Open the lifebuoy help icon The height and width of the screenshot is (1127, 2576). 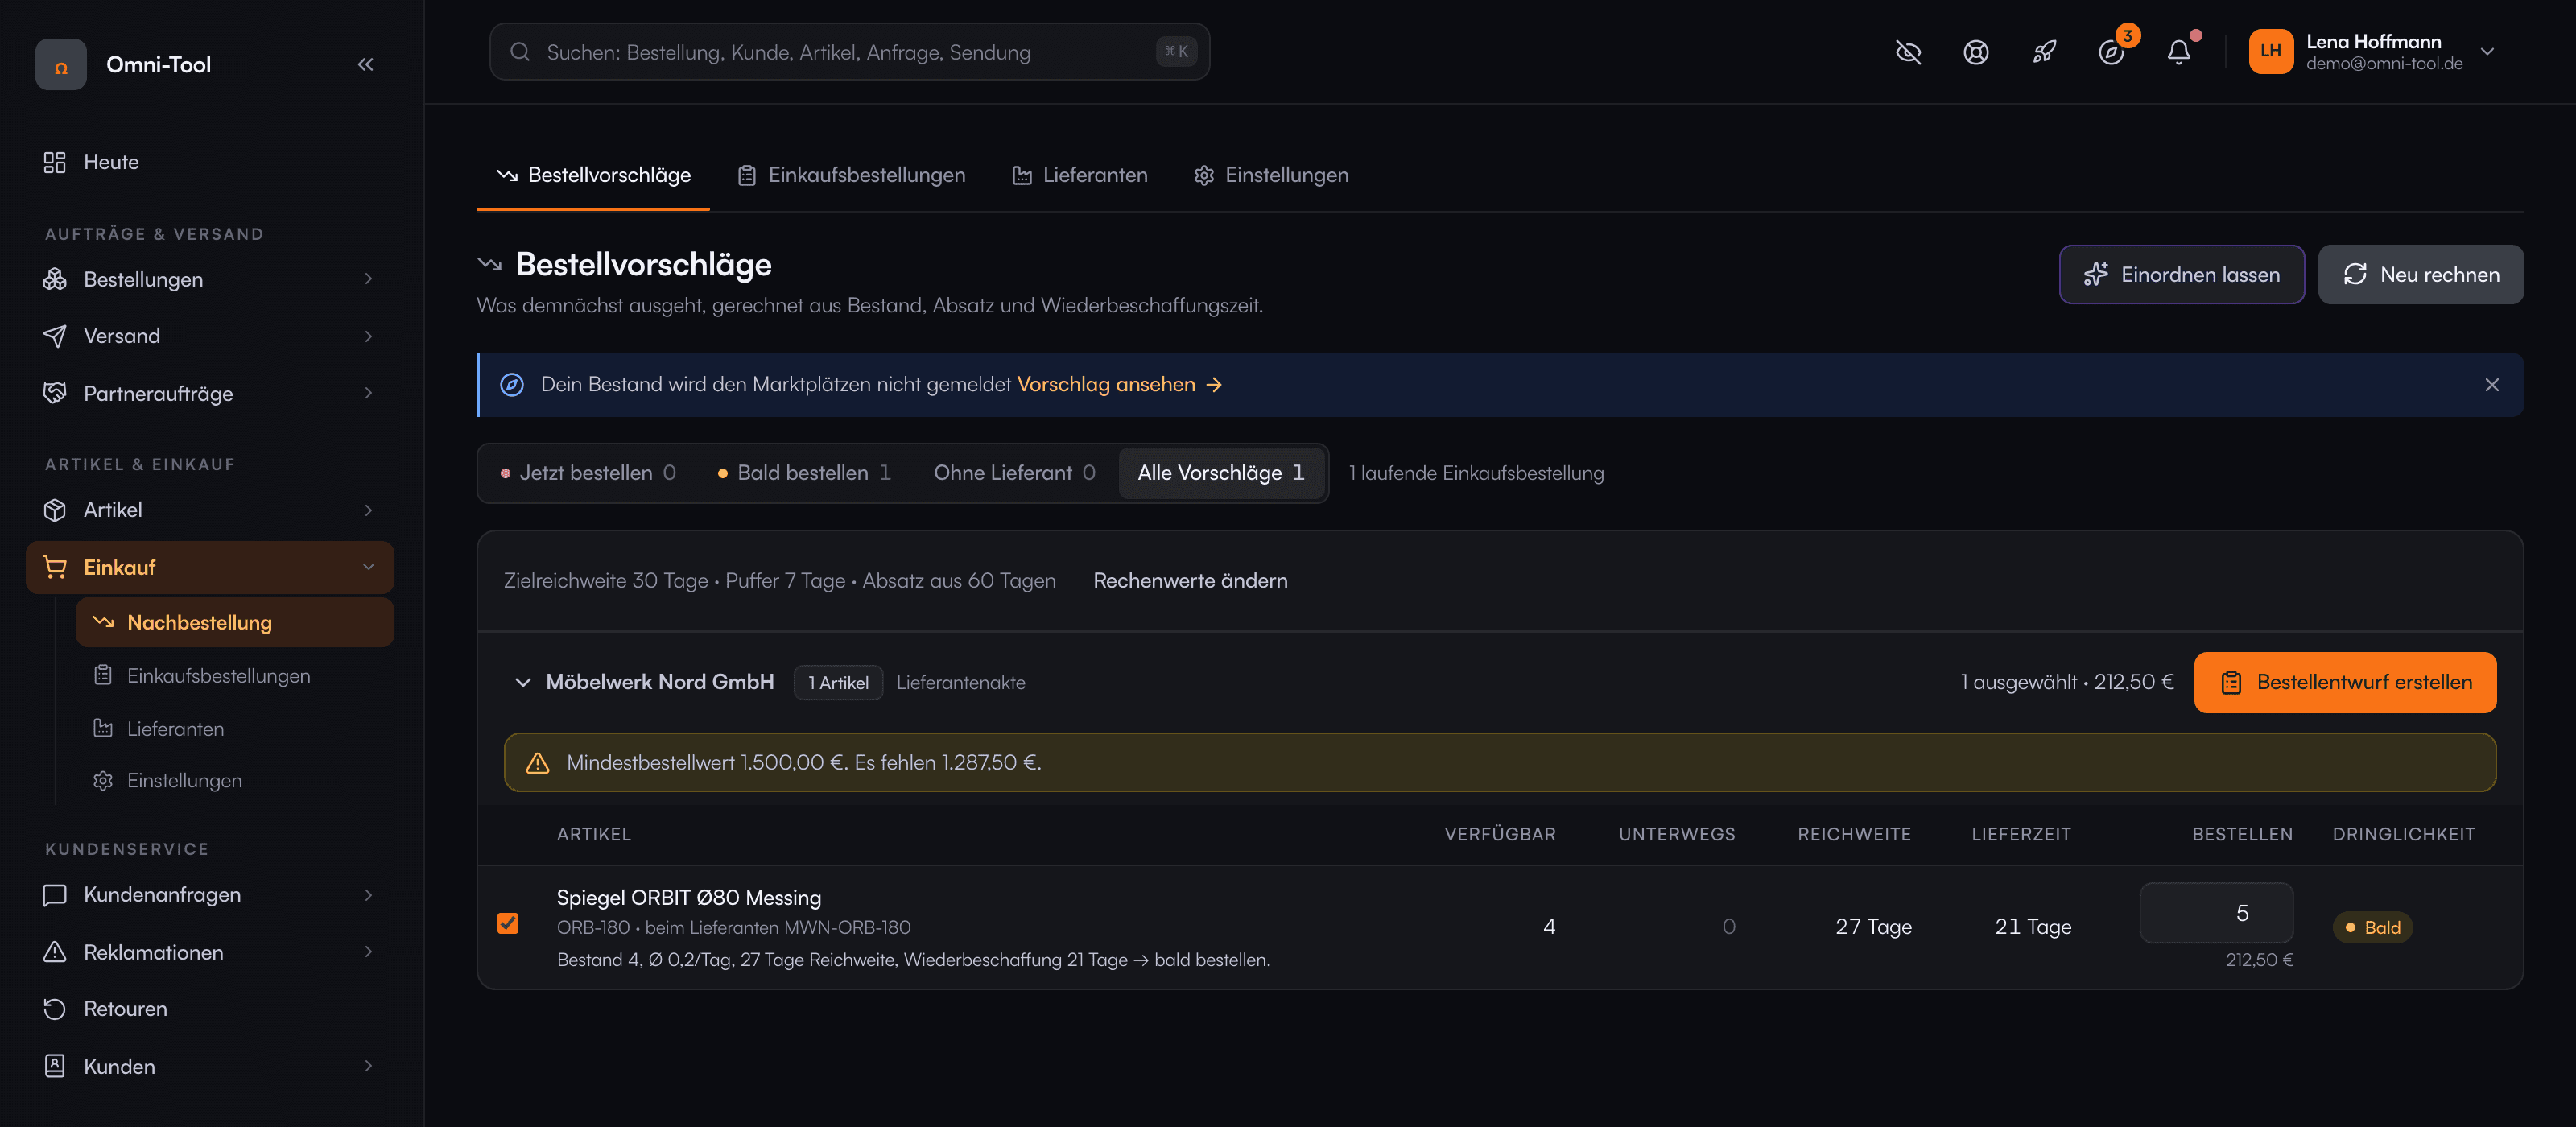click(1976, 52)
